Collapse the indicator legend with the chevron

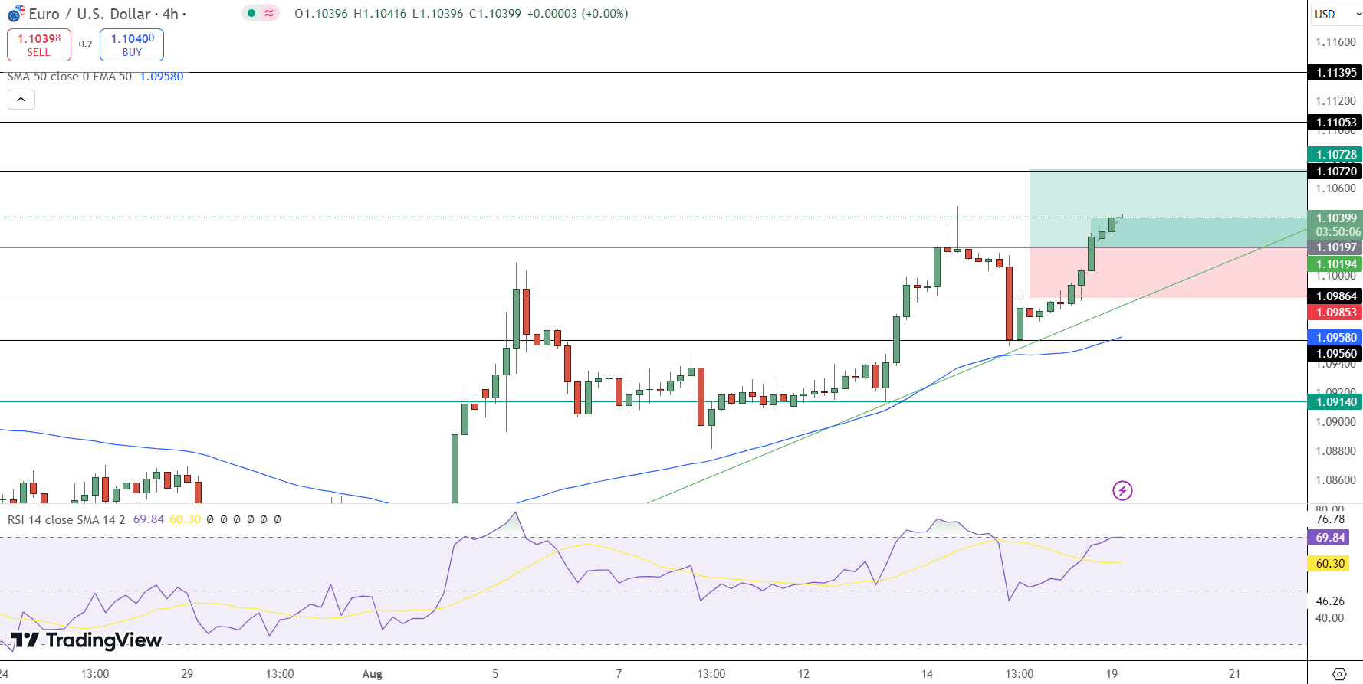click(x=21, y=100)
